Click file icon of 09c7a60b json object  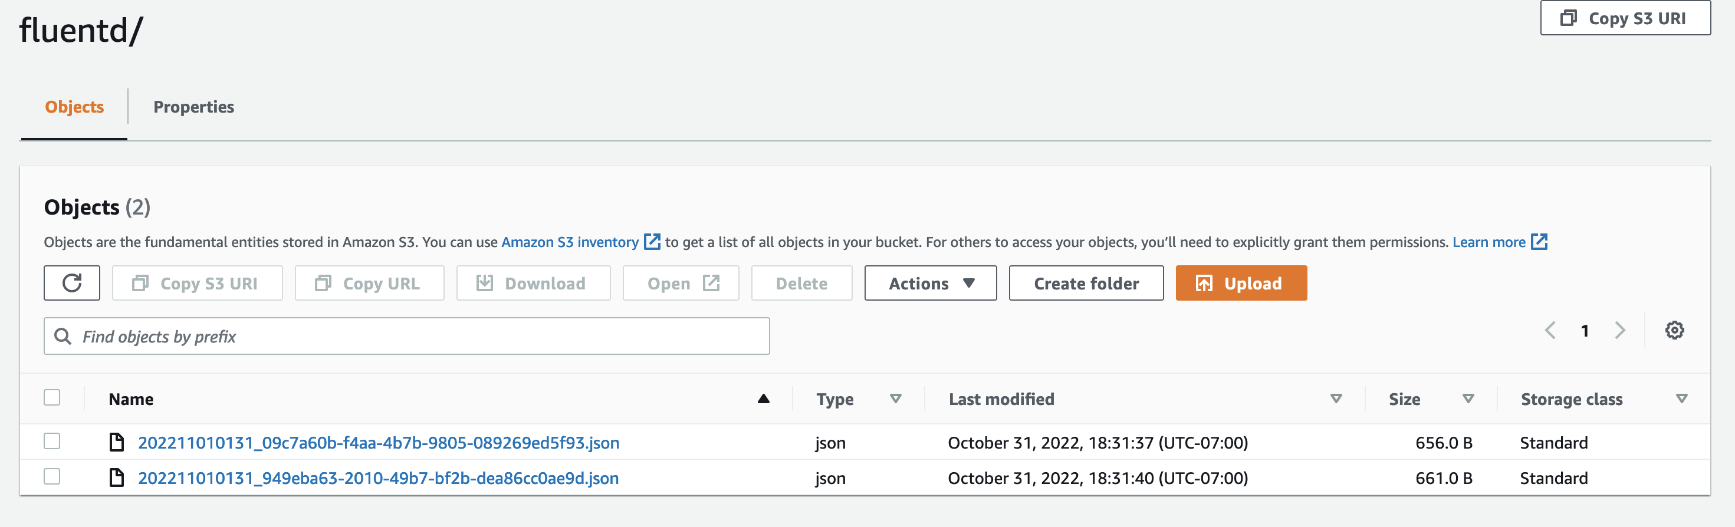pos(117,442)
